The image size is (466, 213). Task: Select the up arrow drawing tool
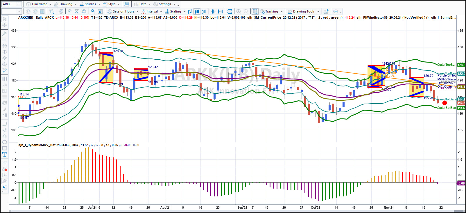(5, 136)
